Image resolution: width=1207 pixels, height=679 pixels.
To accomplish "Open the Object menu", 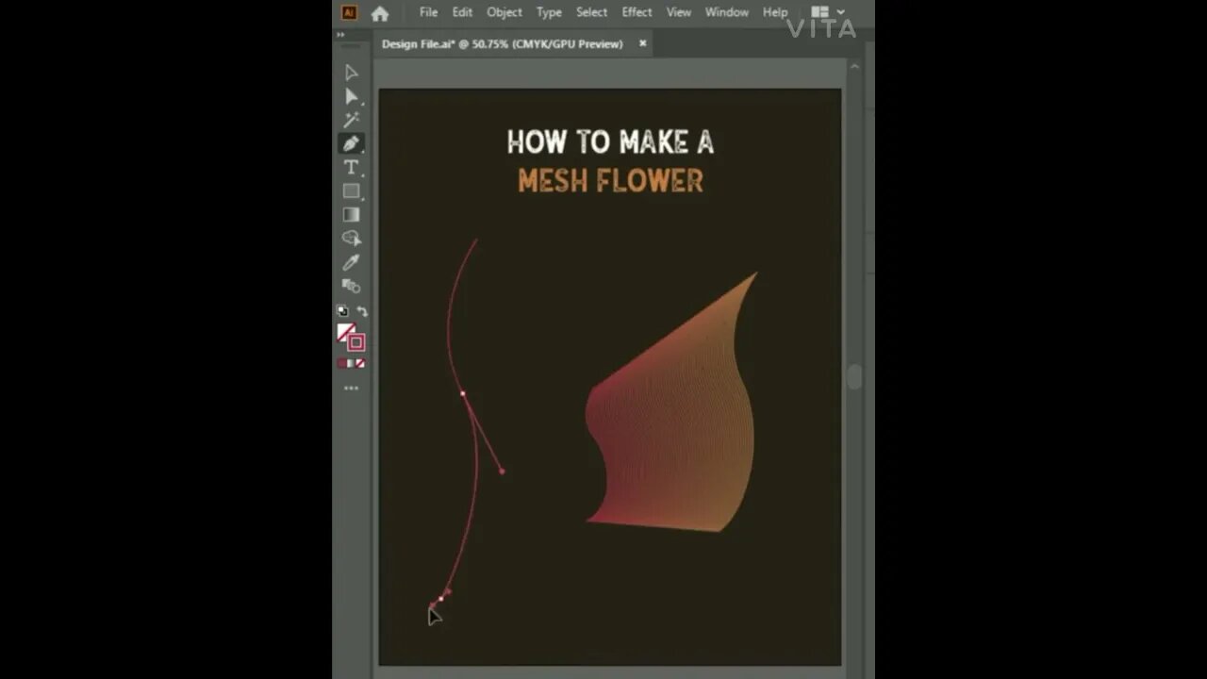I will 504,12.
